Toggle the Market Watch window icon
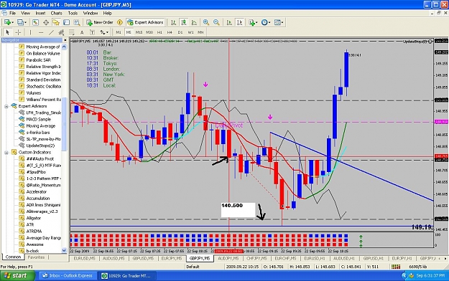This screenshot has height=281, width=449. 35,22
